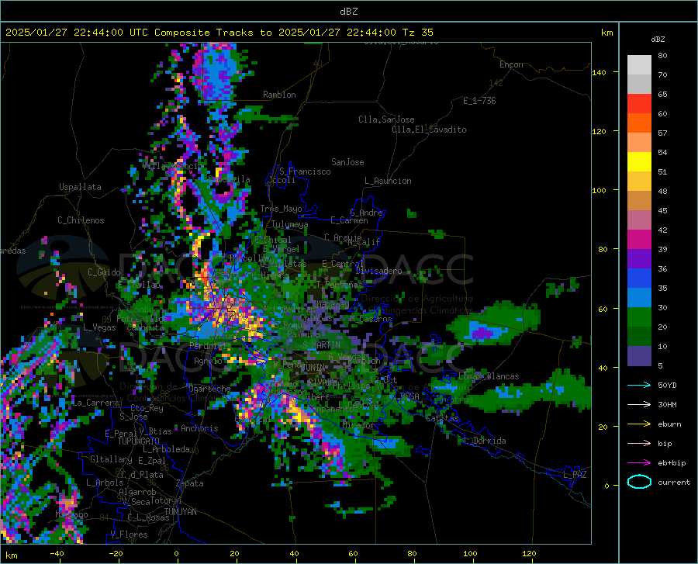The image size is (698, 564).
Task: Click the 'current' legend label
Action: (674, 482)
